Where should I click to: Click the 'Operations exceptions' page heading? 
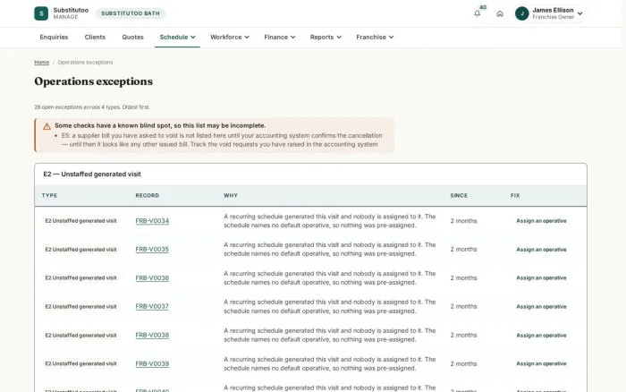pos(93,81)
